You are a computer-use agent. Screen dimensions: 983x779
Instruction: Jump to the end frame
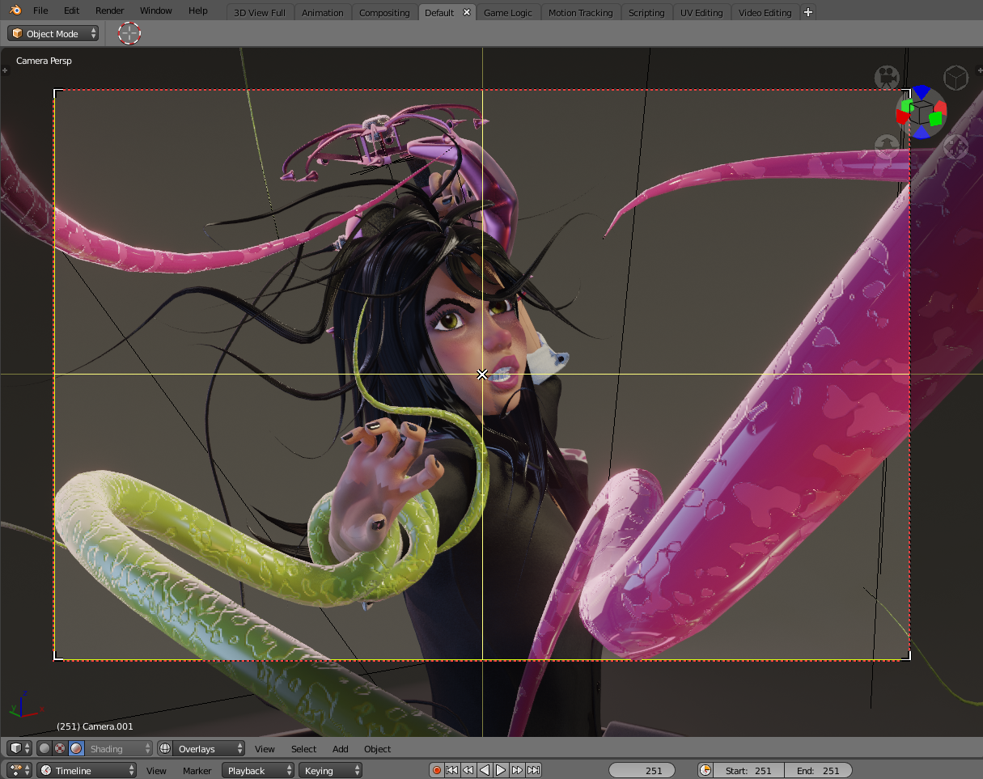click(533, 771)
